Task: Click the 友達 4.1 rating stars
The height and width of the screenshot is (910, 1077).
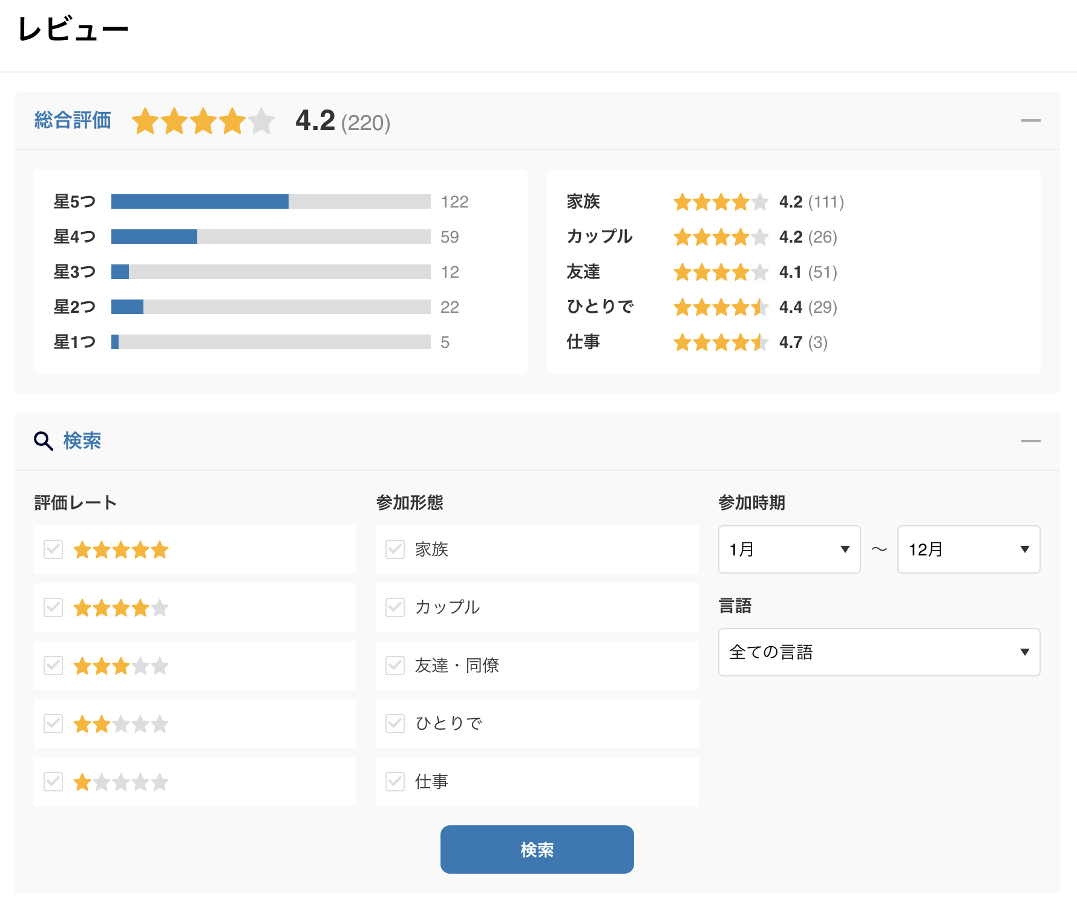Action: 721,272
